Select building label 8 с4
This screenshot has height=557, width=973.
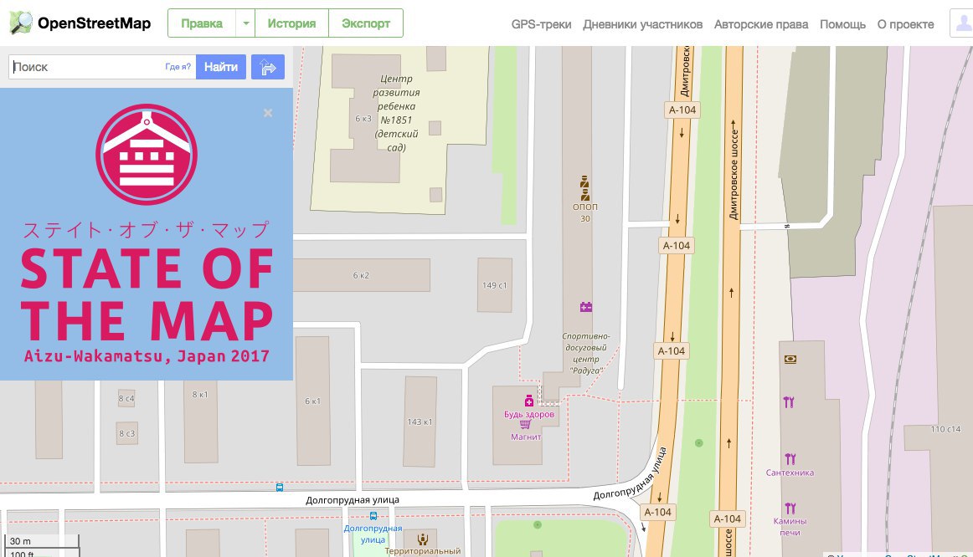126,398
